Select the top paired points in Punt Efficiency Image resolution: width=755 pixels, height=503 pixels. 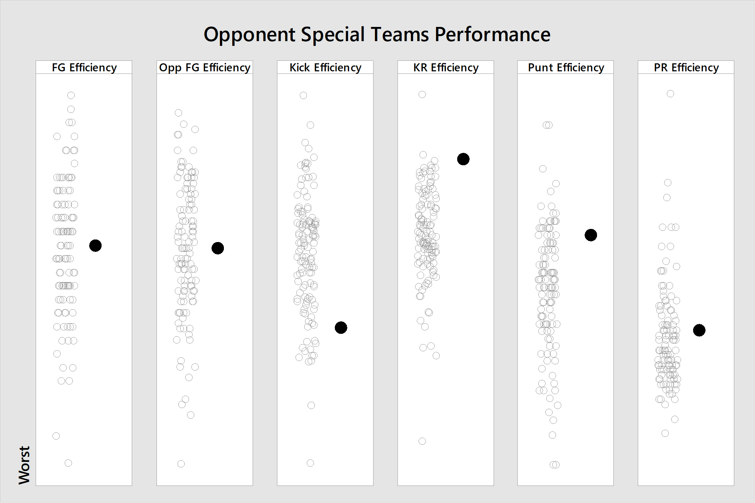(x=548, y=125)
